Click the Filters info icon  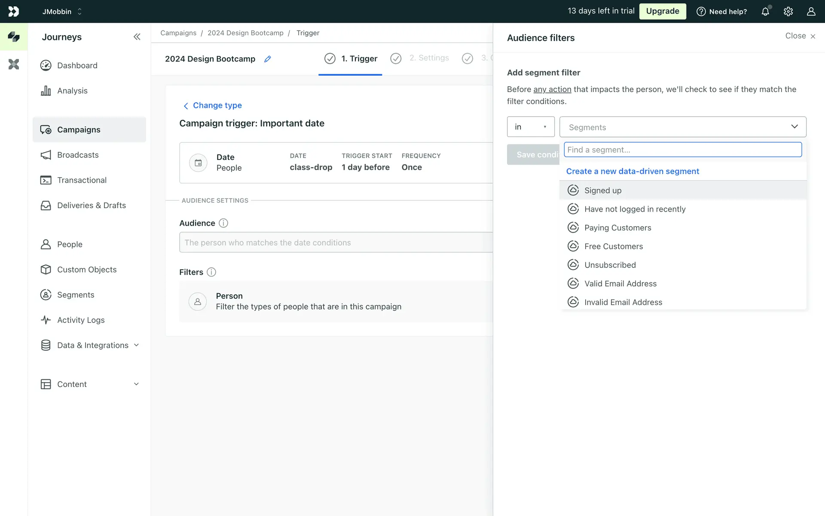(211, 272)
